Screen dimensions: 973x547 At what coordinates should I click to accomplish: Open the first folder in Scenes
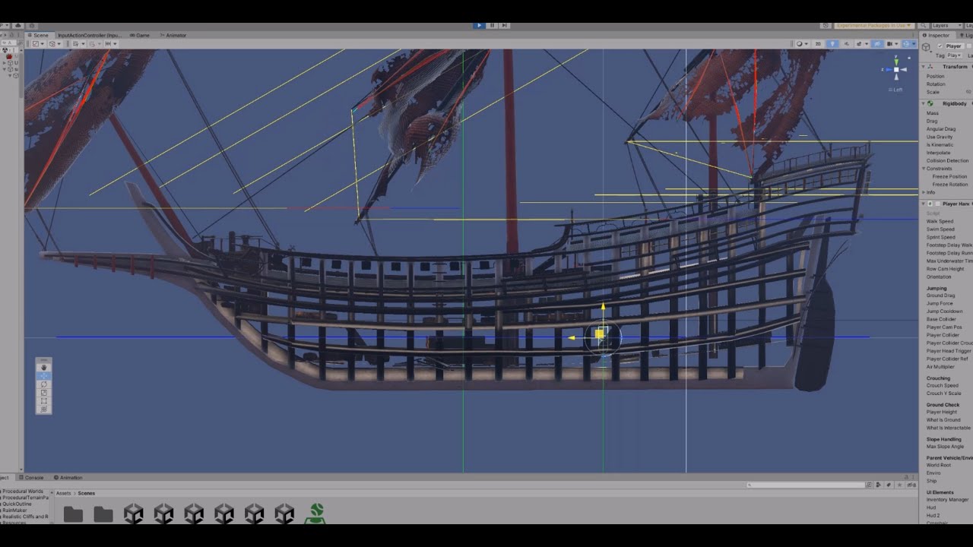tap(73, 514)
